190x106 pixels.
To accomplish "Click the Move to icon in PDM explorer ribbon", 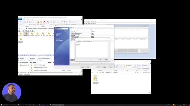I will tap(38, 22).
